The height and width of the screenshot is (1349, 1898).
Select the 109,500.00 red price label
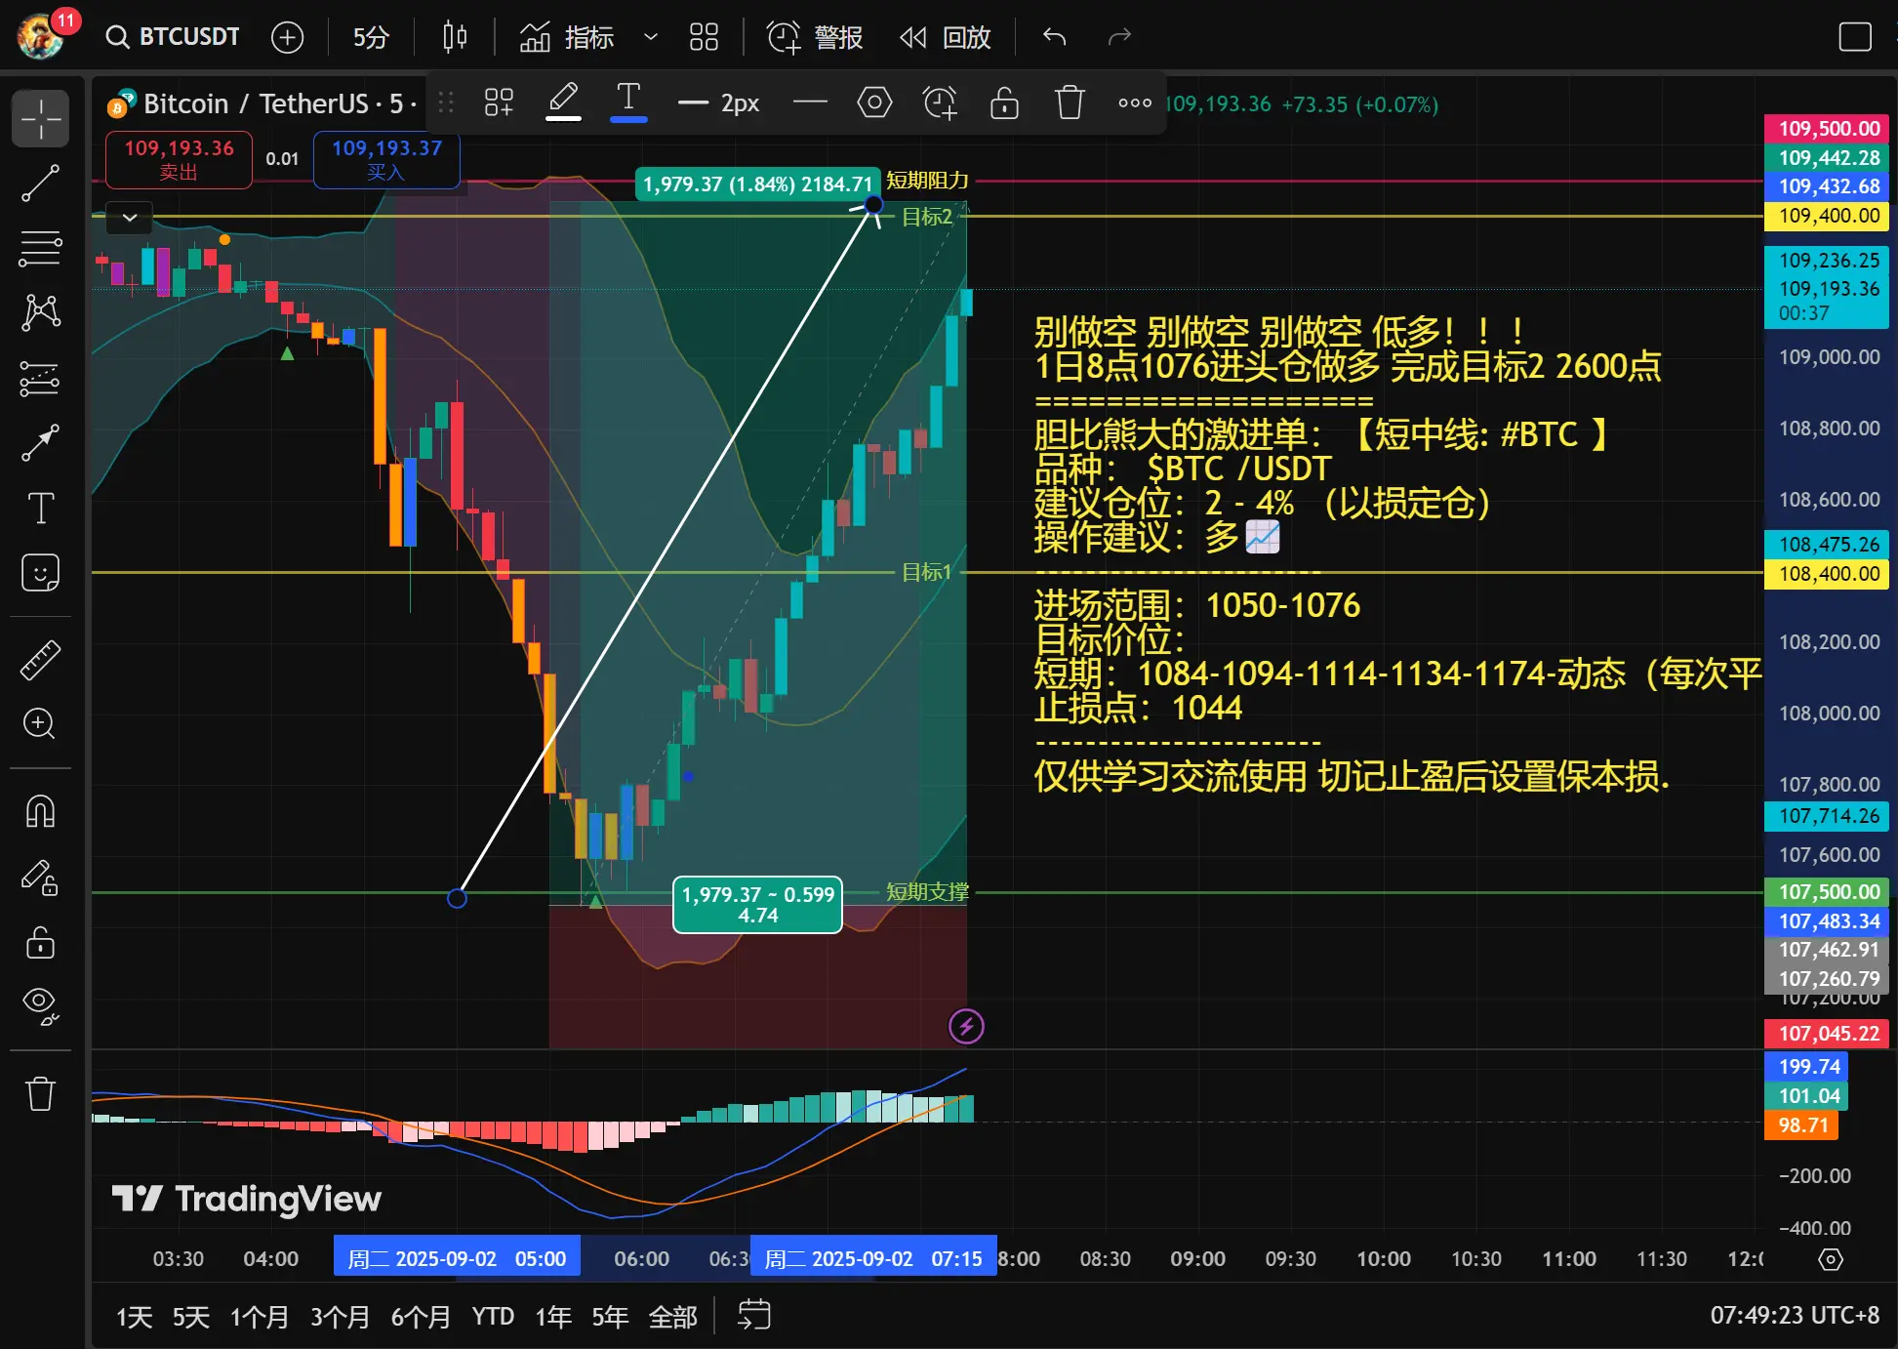tap(1827, 128)
